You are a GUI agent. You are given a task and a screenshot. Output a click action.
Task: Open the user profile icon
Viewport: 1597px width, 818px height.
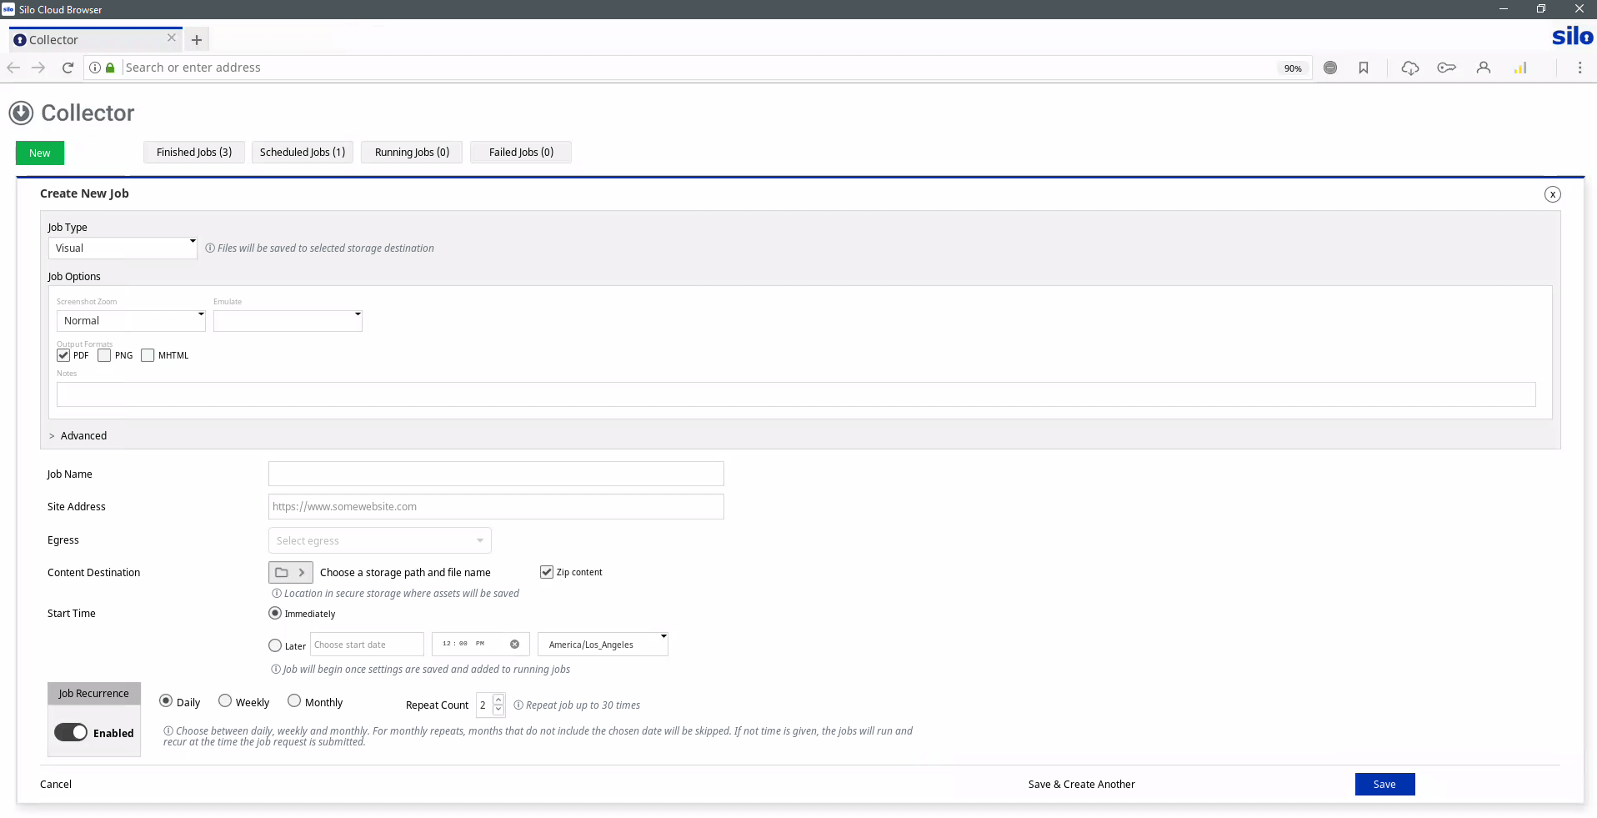pos(1484,68)
